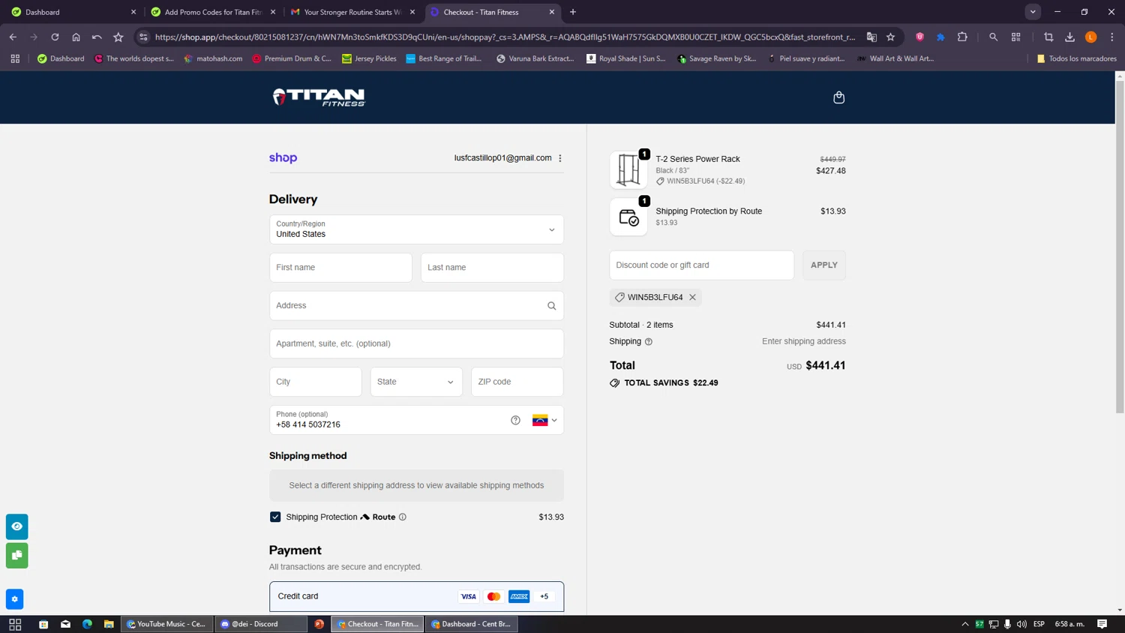
Task: Open the browser downloads icon
Action: tap(1069, 37)
